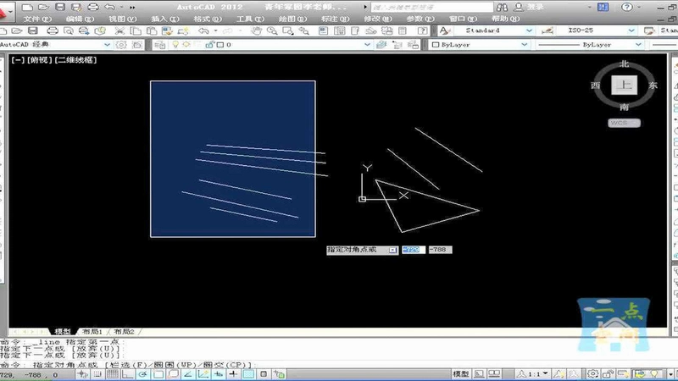Screen dimensions: 678x381
Task: Click the [俯视] view control label
Action: click(x=39, y=60)
